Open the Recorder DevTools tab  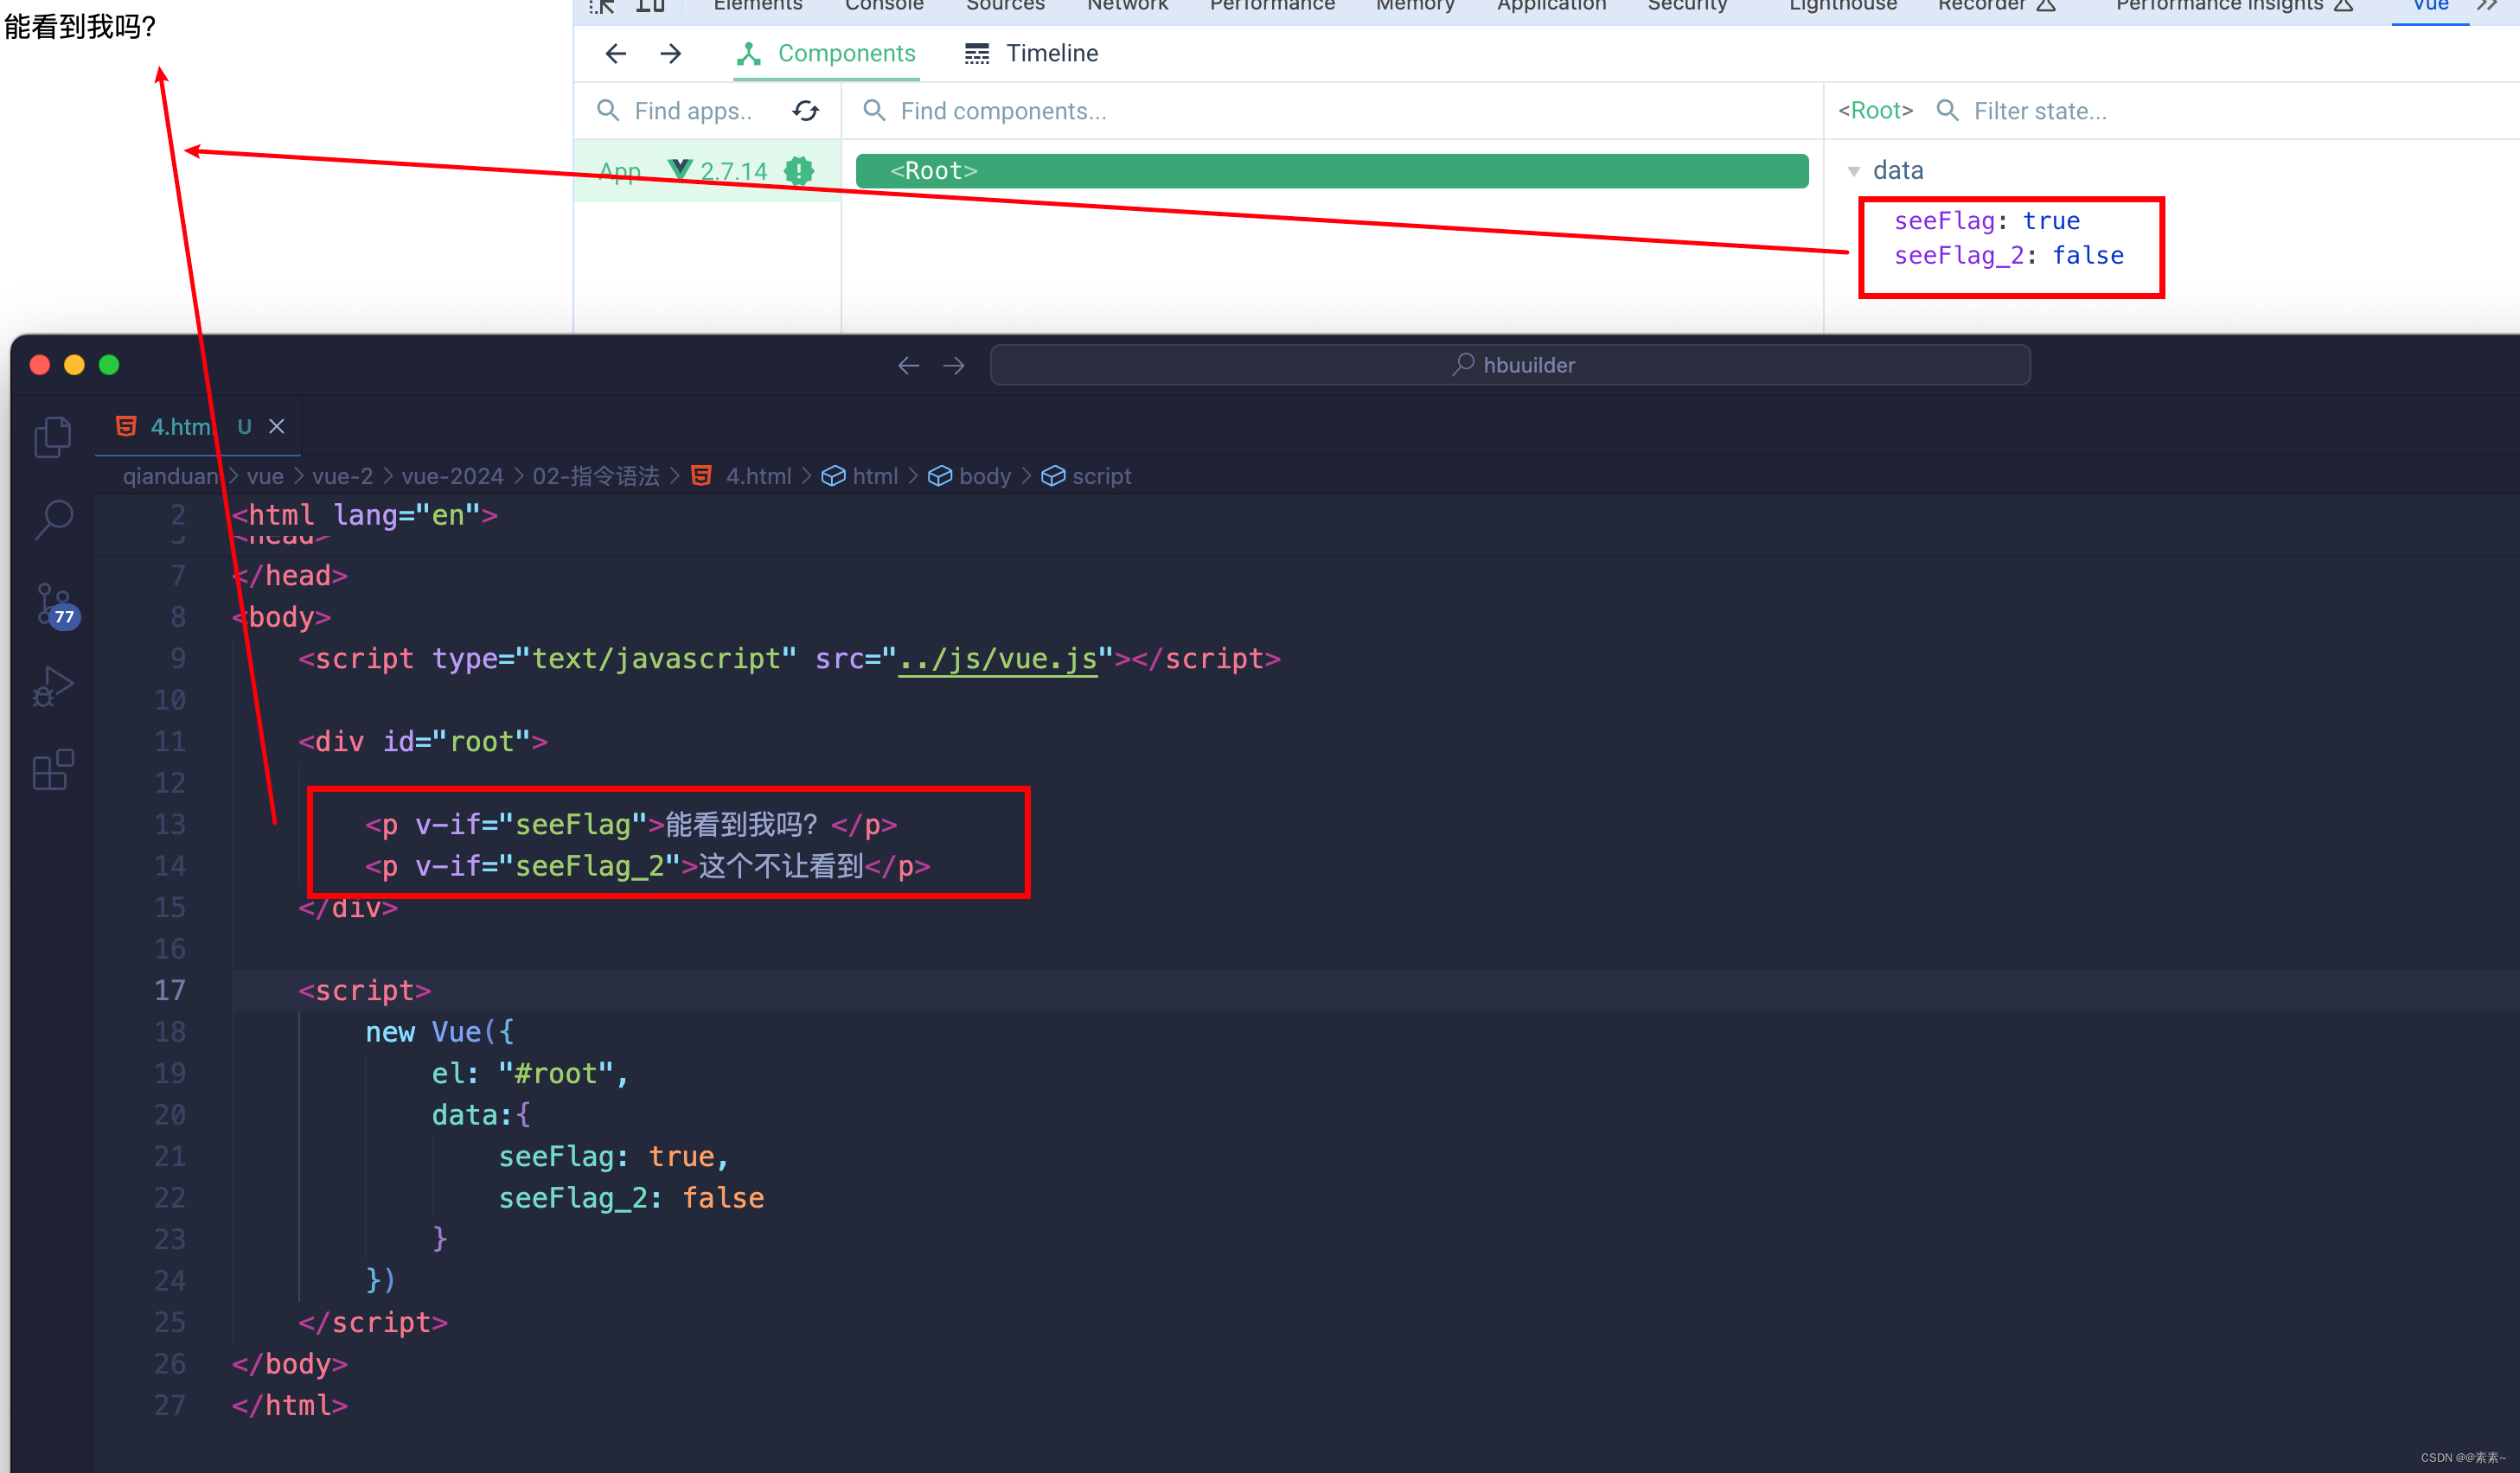coord(1995,5)
